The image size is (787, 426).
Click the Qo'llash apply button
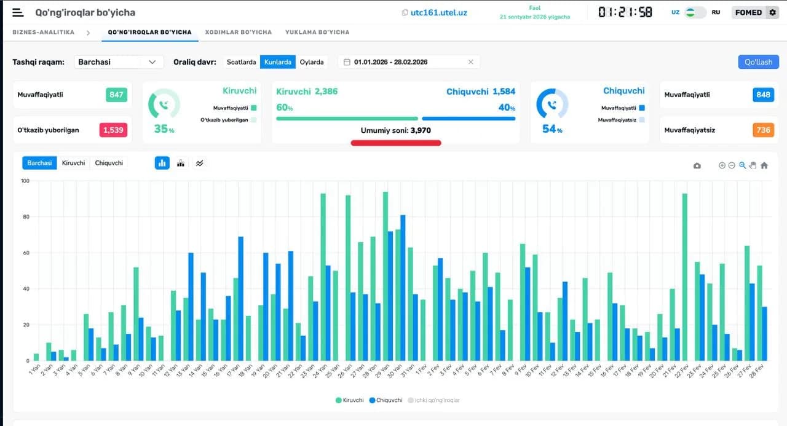pyautogui.click(x=759, y=62)
